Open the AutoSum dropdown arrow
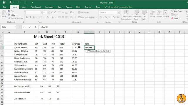 (x=184, y=11)
